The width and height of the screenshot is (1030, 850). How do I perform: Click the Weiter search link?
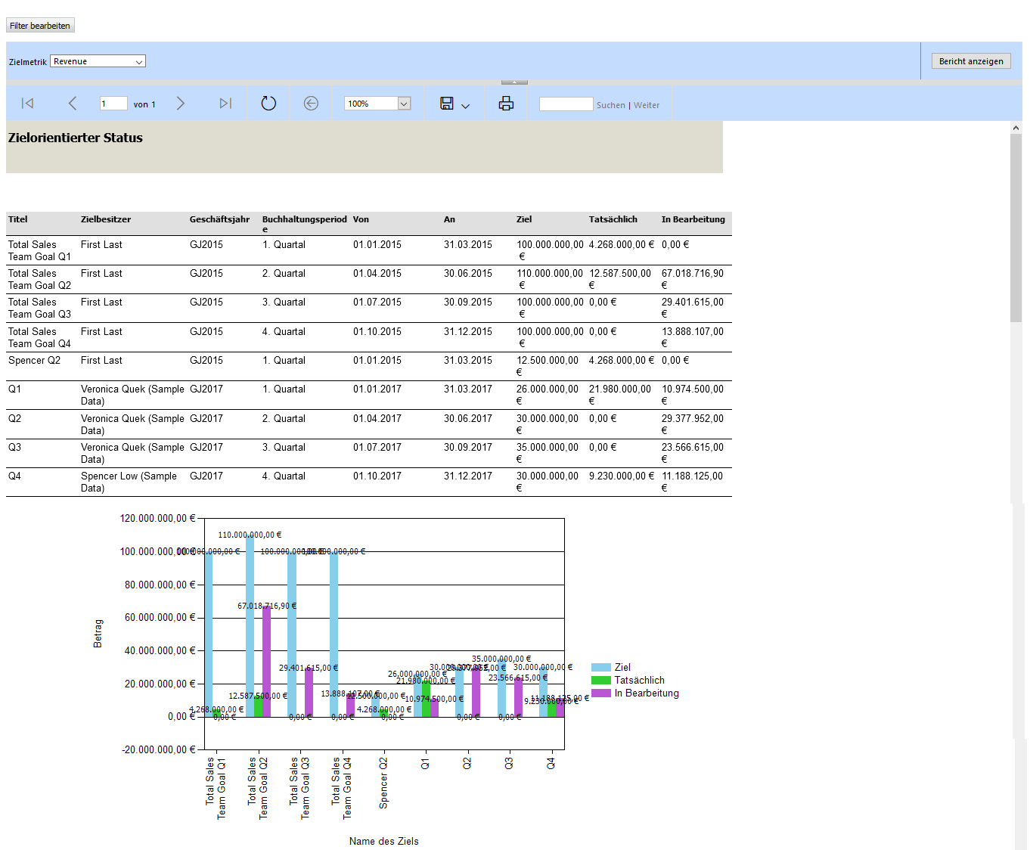pyautogui.click(x=647, y=105)
